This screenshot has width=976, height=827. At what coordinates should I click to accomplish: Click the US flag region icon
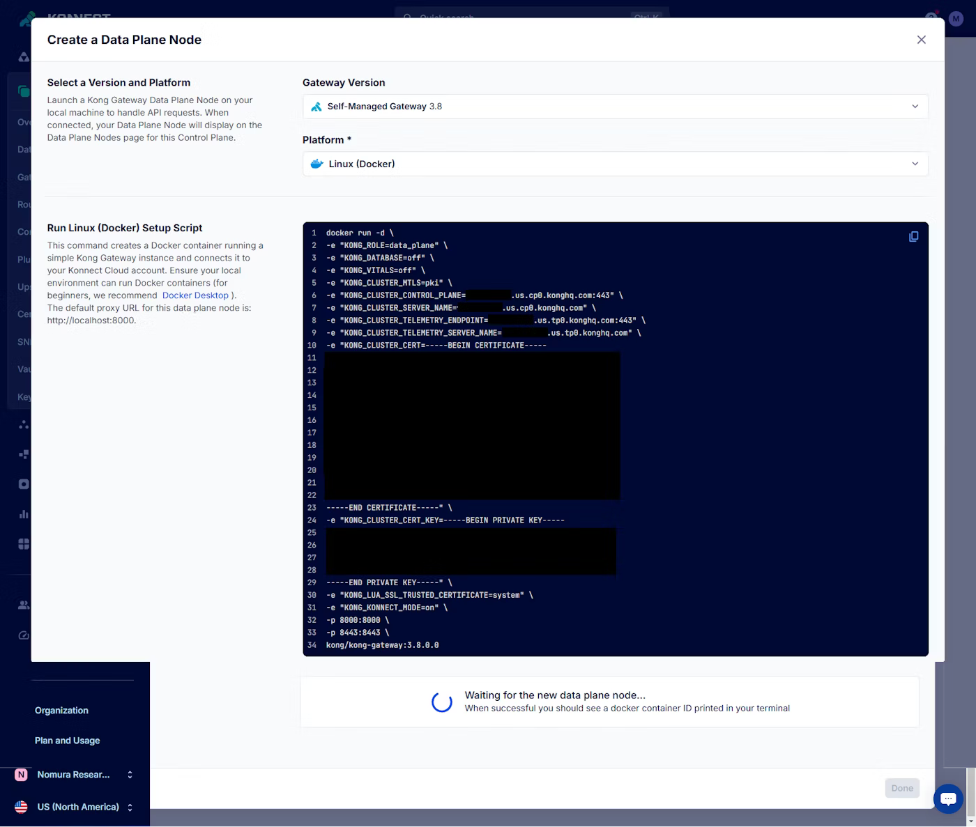click(x=22, y=807)
